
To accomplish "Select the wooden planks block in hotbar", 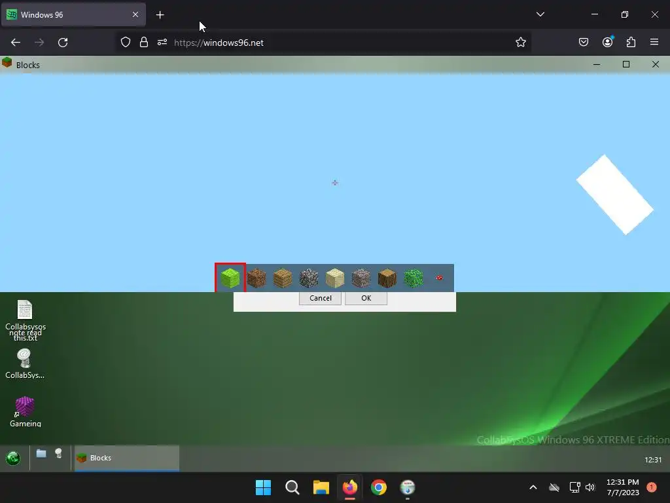I will tap(283, 278).
